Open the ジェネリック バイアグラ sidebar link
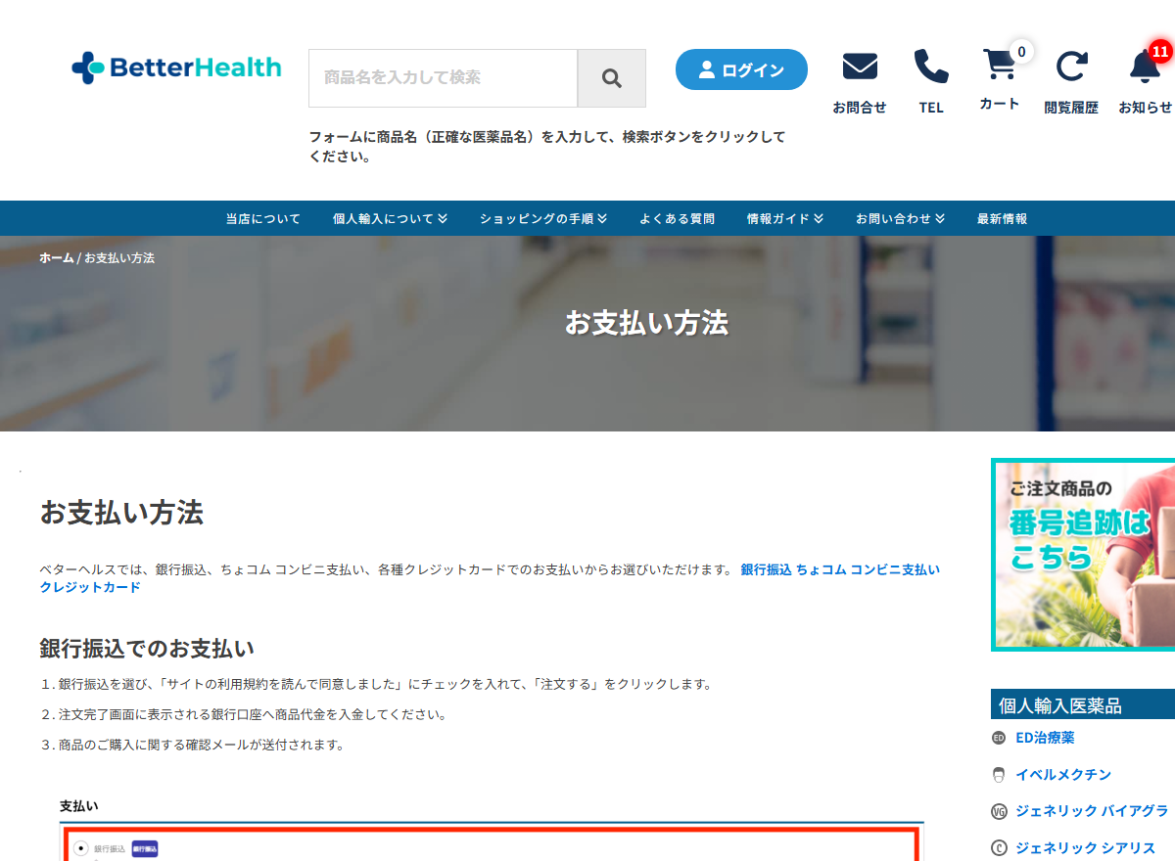The width and height of the screenshot is (1175, 861). point(1092,811)
